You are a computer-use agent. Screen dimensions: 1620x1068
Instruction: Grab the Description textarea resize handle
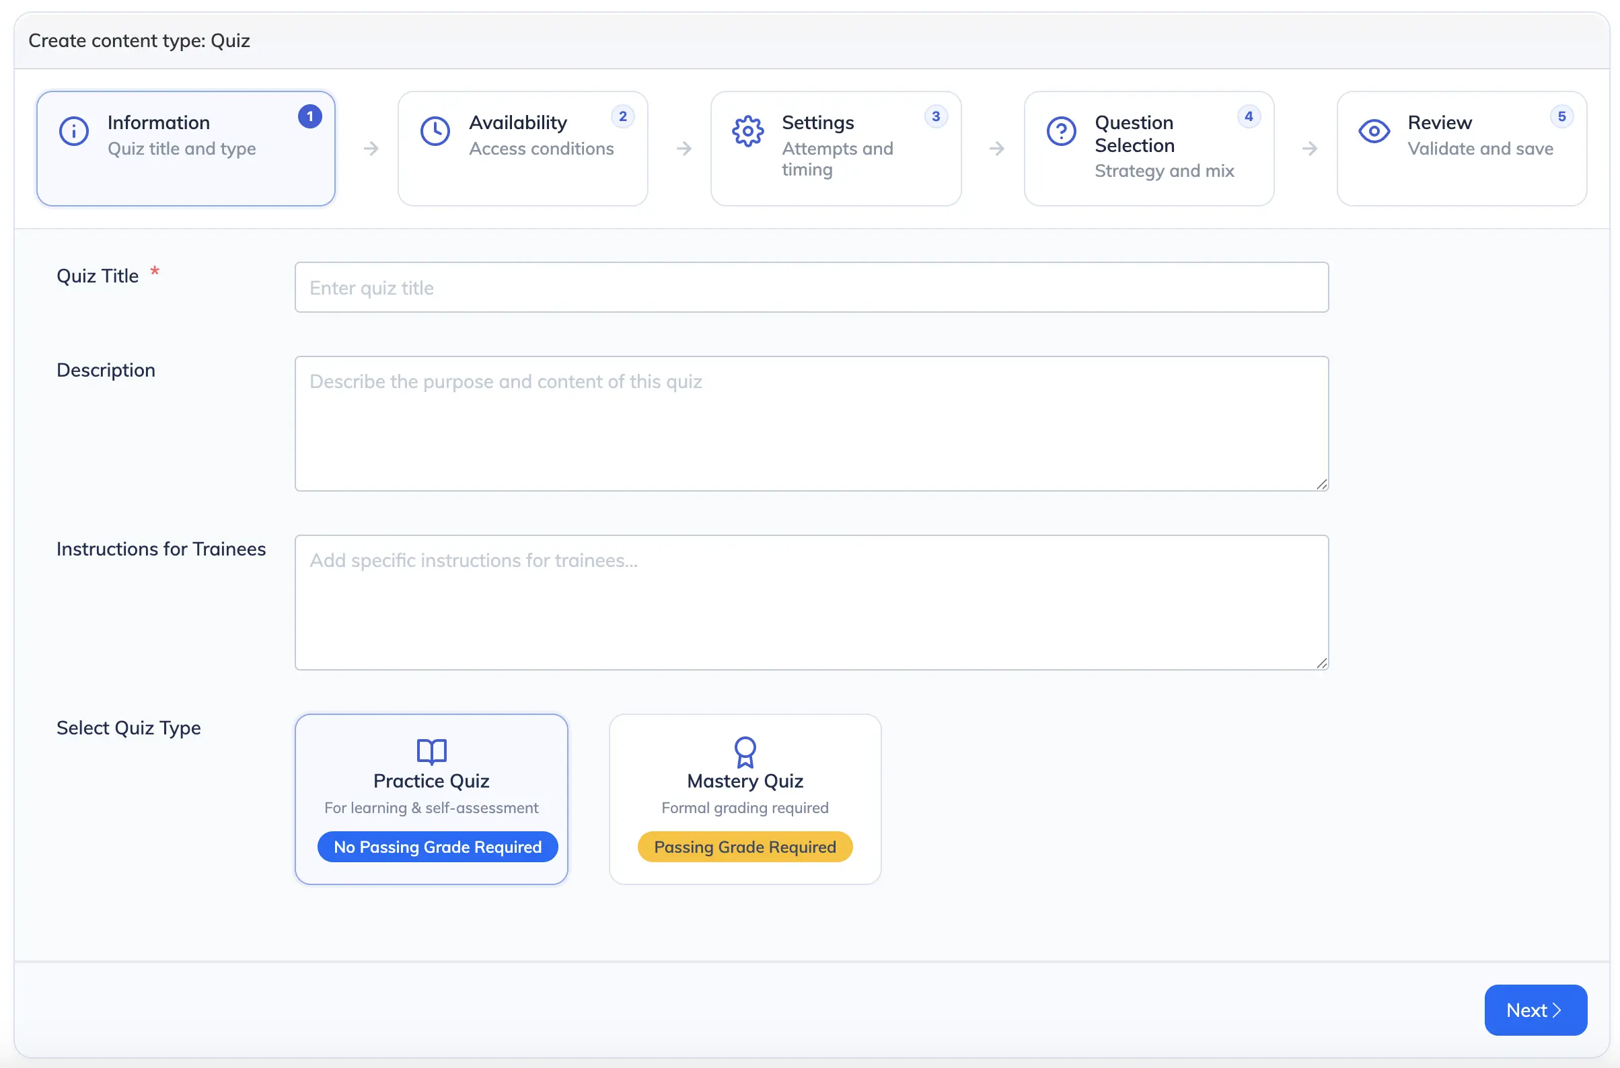pos(1321,484)
